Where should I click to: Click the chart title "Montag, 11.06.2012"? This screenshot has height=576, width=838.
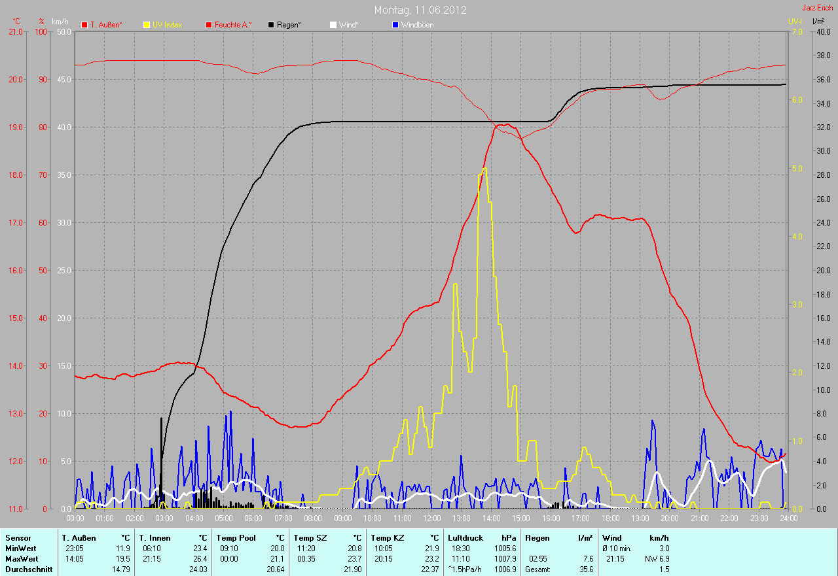(420, 10)
